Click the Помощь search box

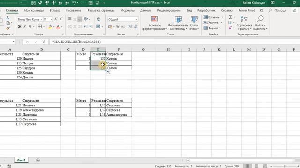tap(280, 10)
